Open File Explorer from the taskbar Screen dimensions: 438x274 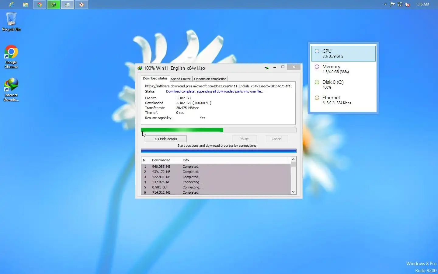[x=26, y=5]
